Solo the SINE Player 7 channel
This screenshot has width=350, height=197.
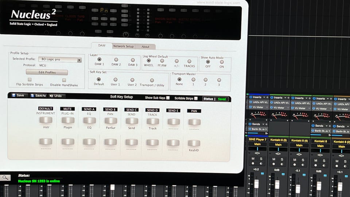coord(261,159)
